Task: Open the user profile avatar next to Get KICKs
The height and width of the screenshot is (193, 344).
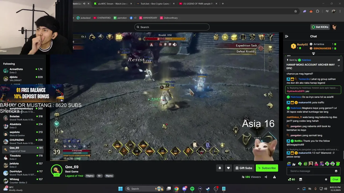Action: (334, 27)
